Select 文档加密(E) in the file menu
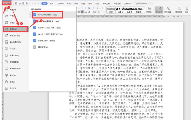 [x=16, y=62]
